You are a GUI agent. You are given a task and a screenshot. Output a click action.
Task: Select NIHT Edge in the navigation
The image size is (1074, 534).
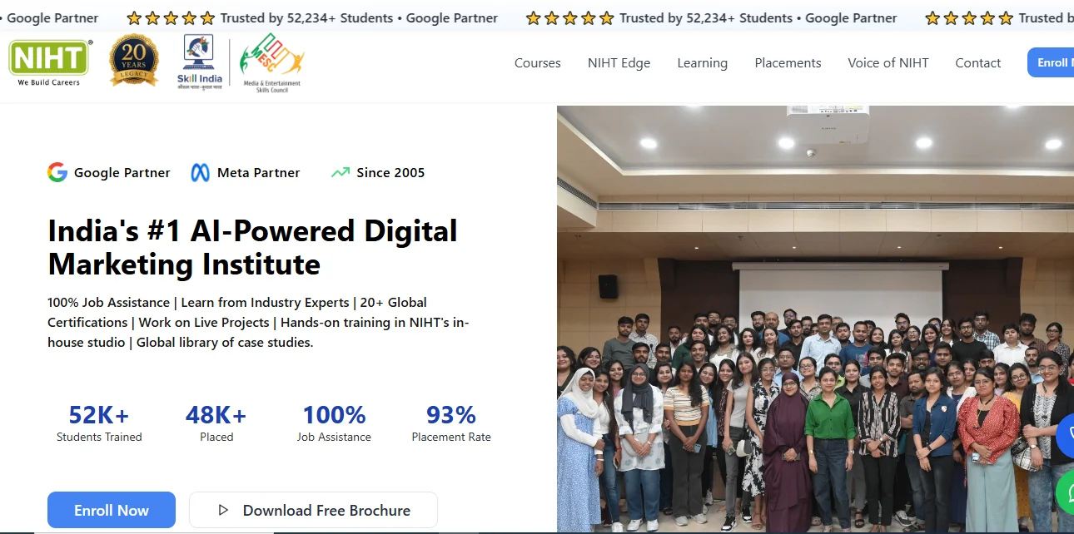pyautogui.click(x=619, y=62)
